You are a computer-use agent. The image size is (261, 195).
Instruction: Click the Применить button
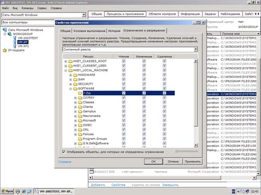(193, 162)
